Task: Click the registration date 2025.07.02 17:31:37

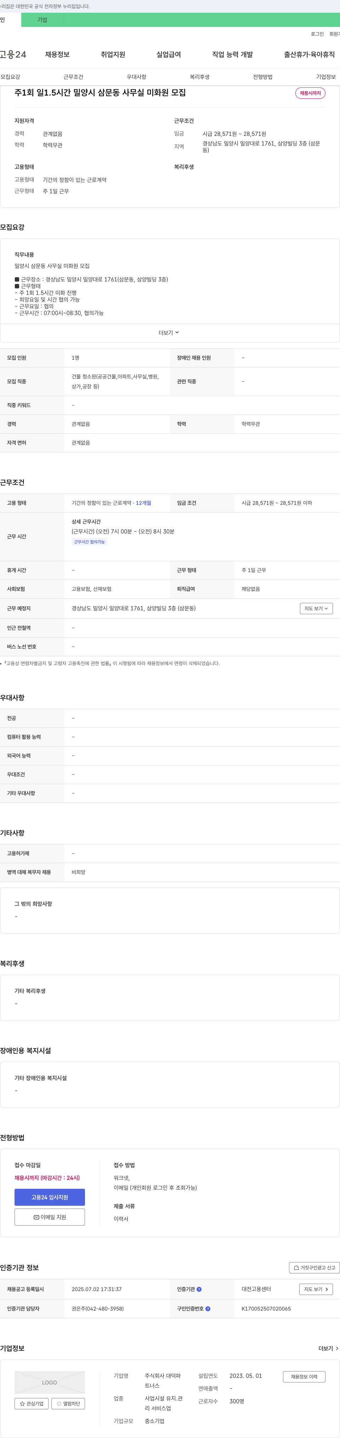Action: coord(97,1290)
